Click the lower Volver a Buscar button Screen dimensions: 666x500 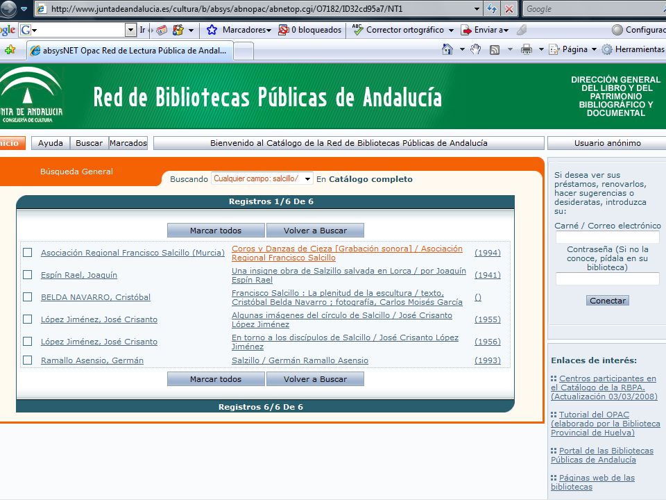pos(315,379)
